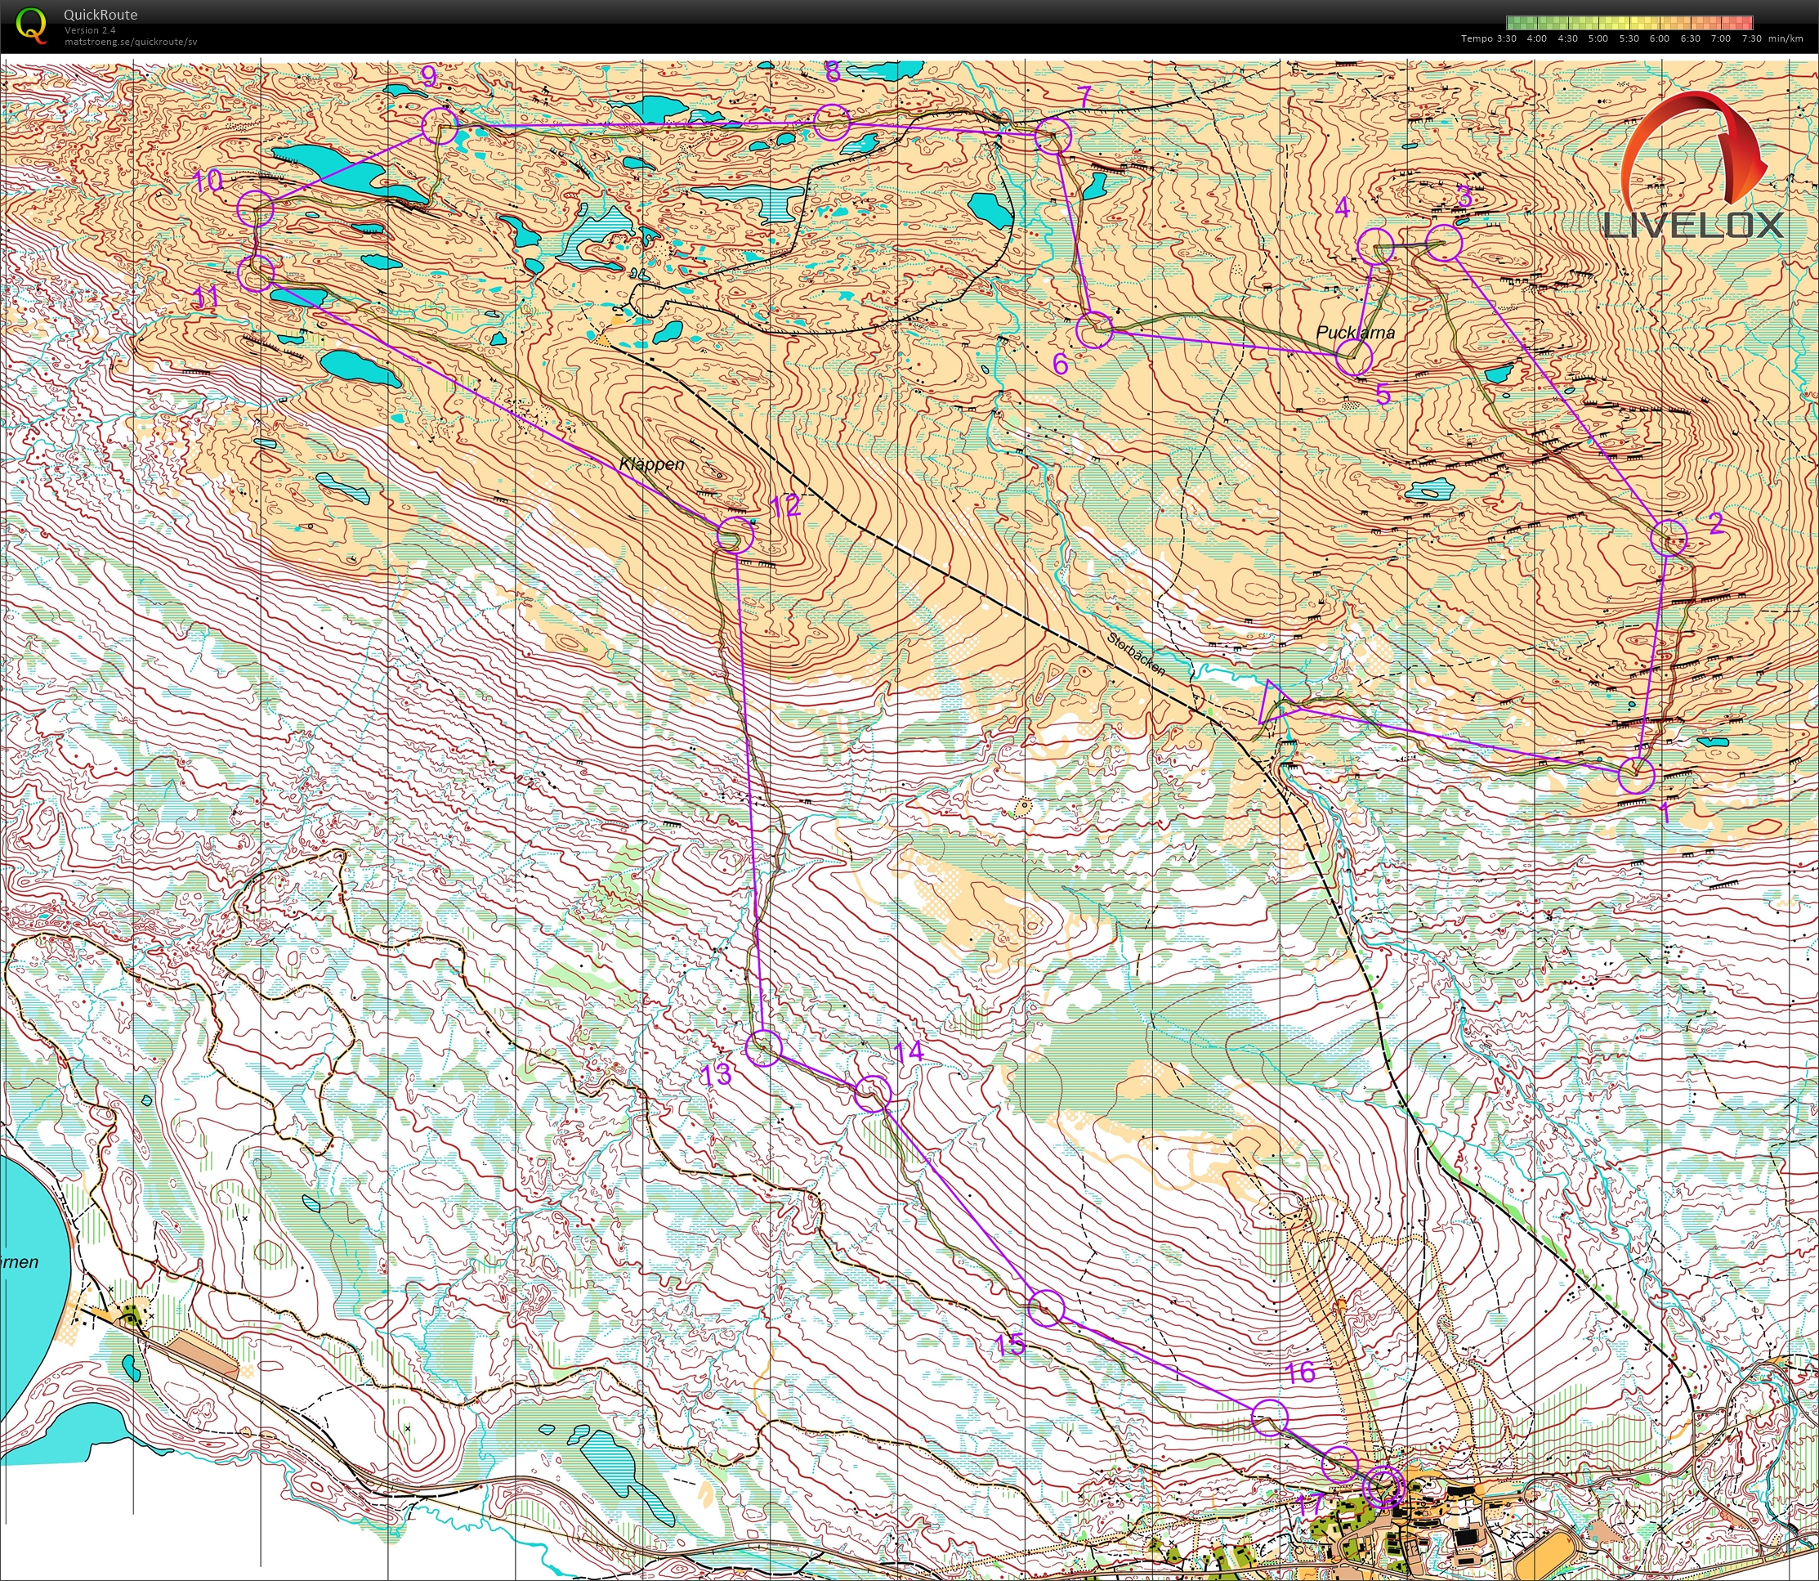This screenshot has width=1819, height=1581.
Task: Select the control 6 circle
Action: tap(1094, 330)
